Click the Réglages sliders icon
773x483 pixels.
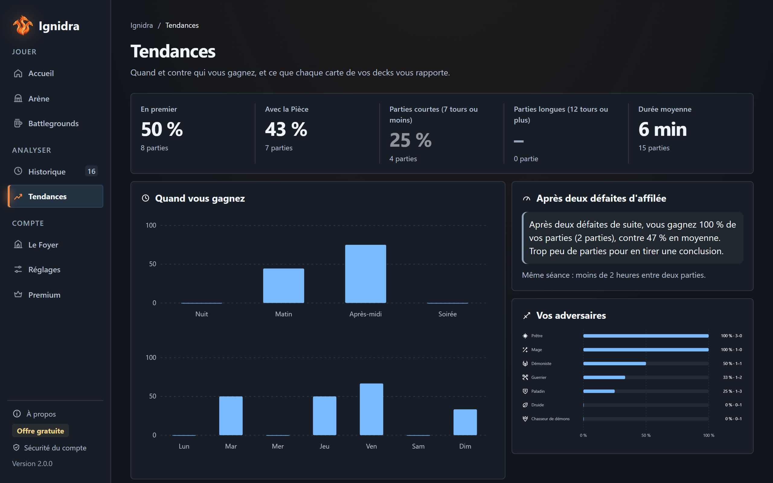click(18, 269)
